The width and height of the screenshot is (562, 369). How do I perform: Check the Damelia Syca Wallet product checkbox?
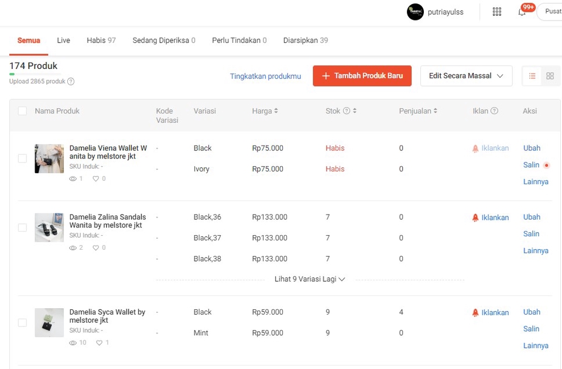pyautogui.click(x=22, y=322)
